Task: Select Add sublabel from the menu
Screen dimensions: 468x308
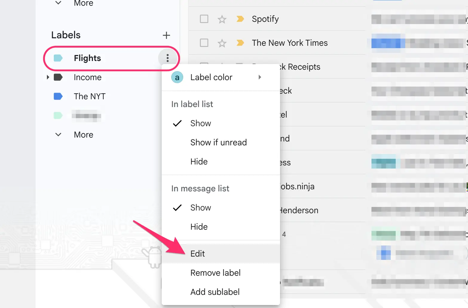Action: click(x=215, y=292)
